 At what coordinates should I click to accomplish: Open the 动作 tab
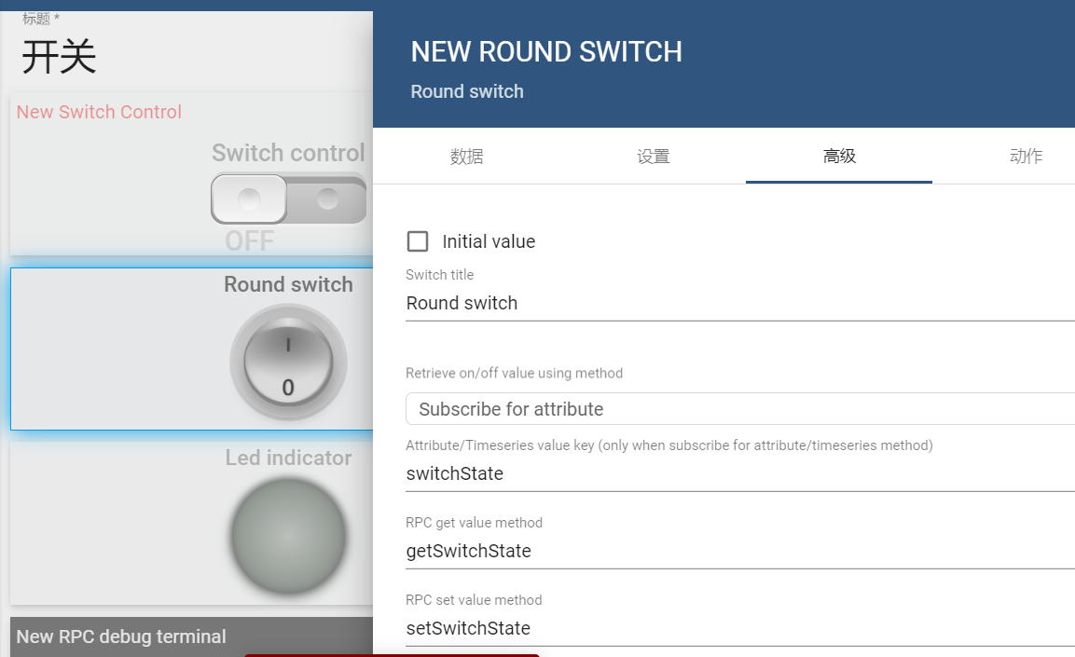1026,156
